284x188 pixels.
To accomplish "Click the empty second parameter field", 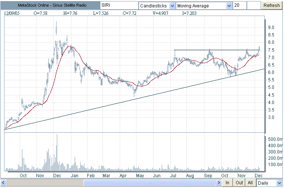I will (x=254, y=6).
